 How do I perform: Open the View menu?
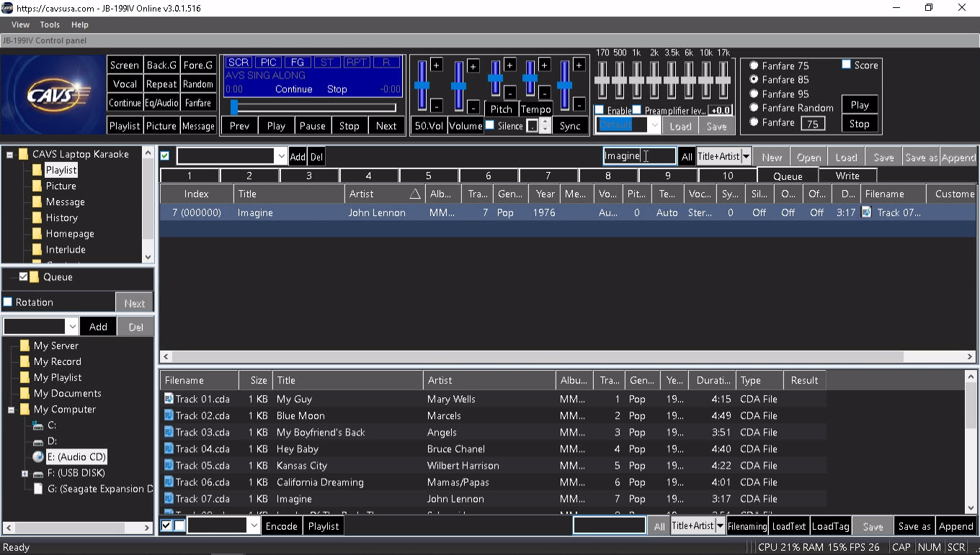pos(21,24)
